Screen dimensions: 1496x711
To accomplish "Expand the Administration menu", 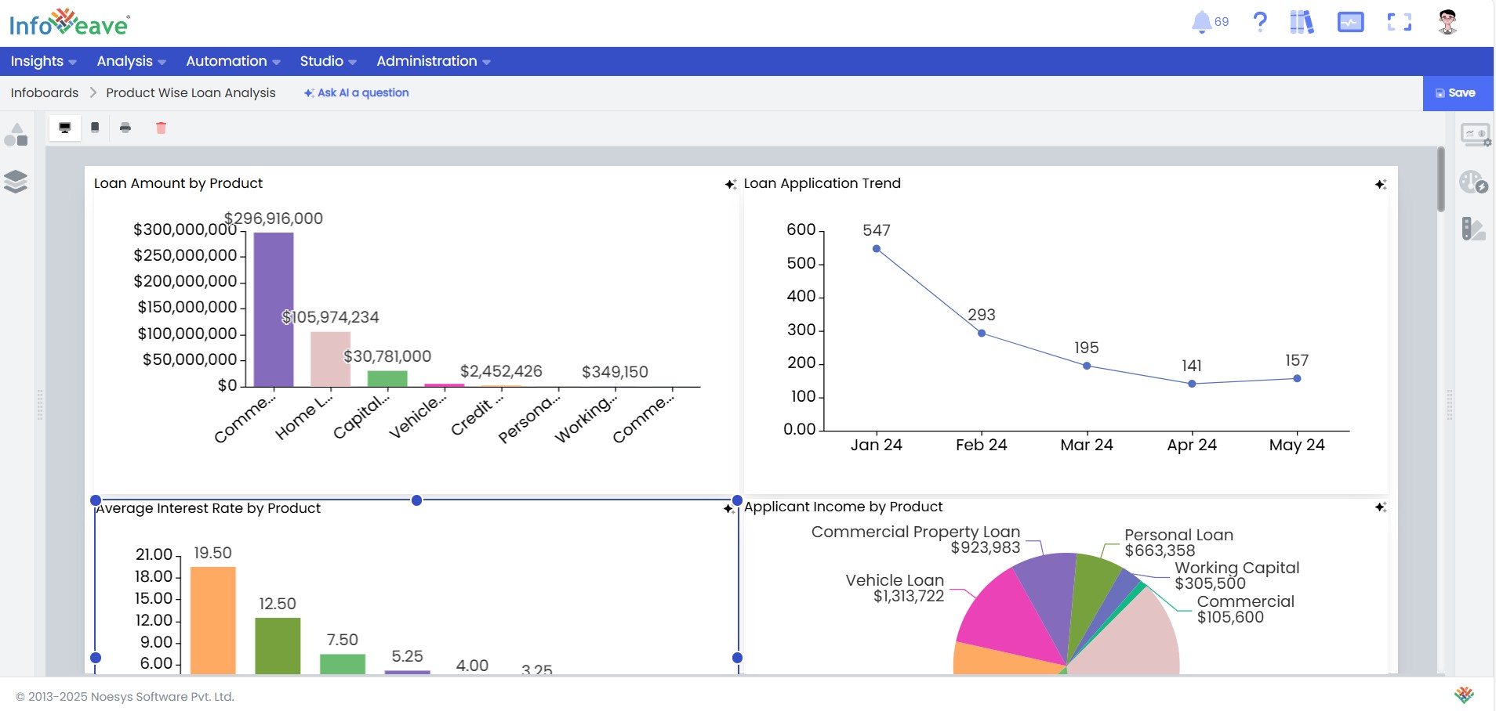I will (x=433, y=61).
